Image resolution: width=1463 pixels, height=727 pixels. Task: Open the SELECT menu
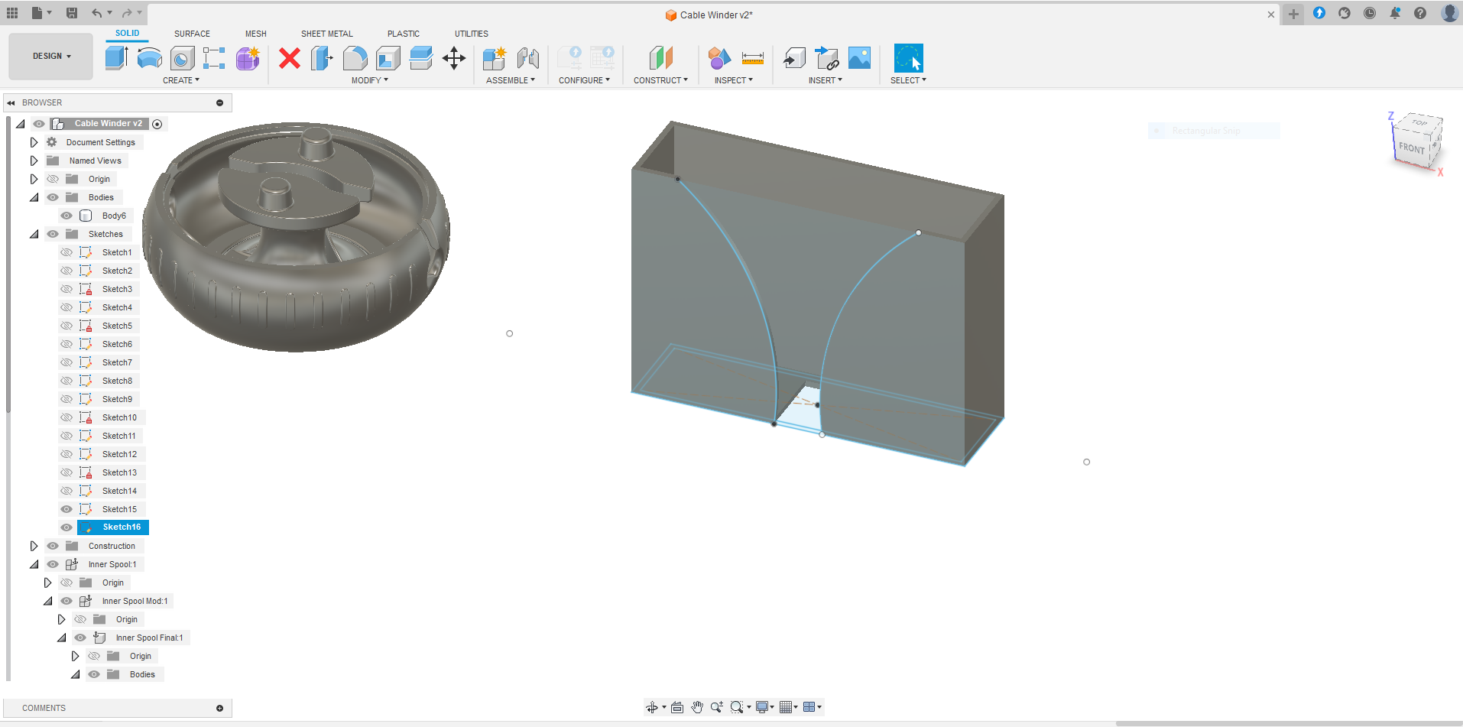click(x=908, y=80)
